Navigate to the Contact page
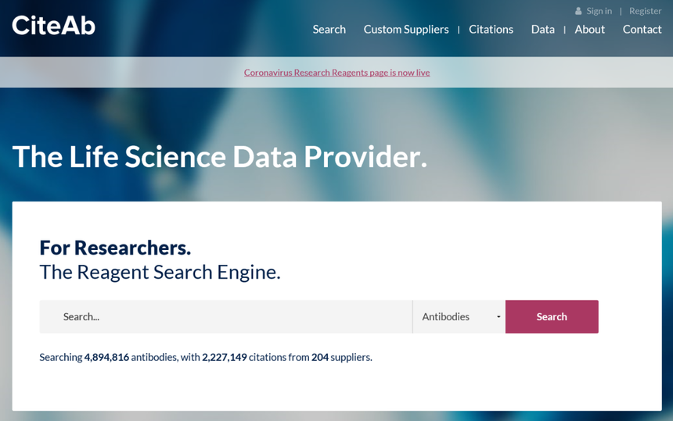 click(642, 29)
